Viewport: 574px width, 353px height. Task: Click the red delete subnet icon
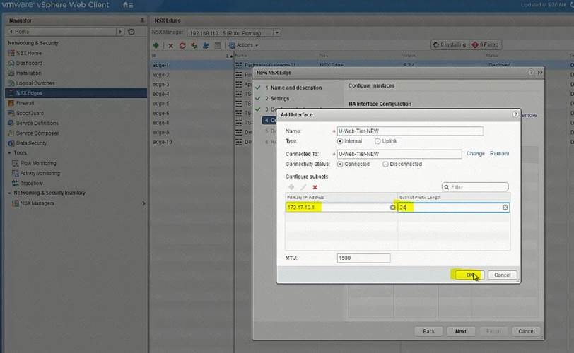[x=315, y=187]
